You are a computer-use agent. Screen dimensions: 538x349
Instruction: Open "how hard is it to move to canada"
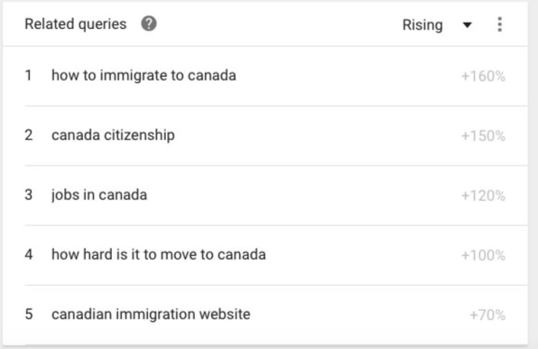159,255
